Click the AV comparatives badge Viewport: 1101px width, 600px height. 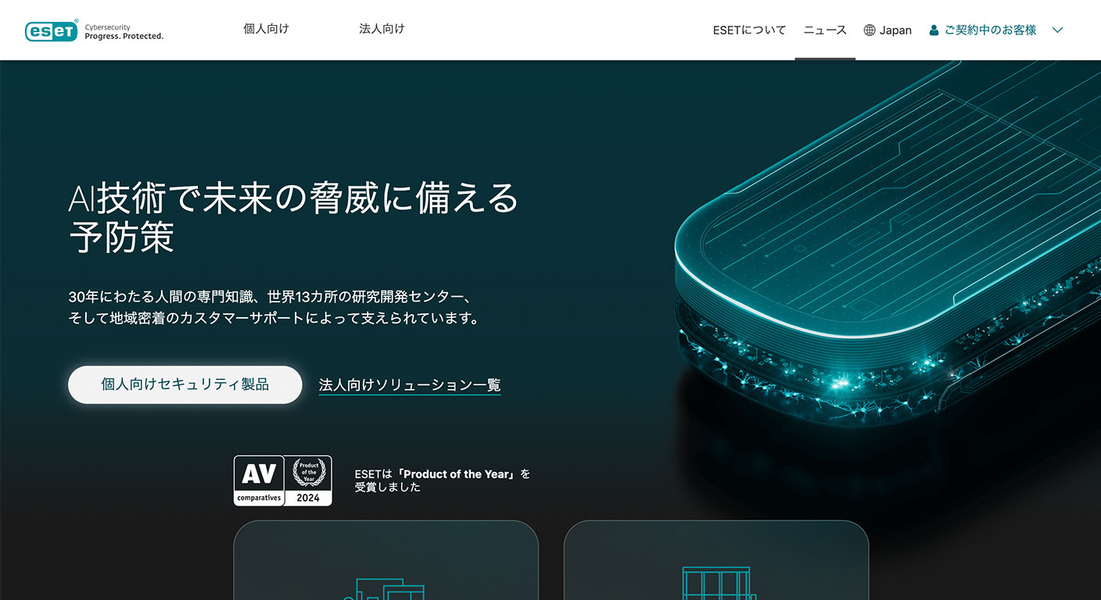click(259, 480)
